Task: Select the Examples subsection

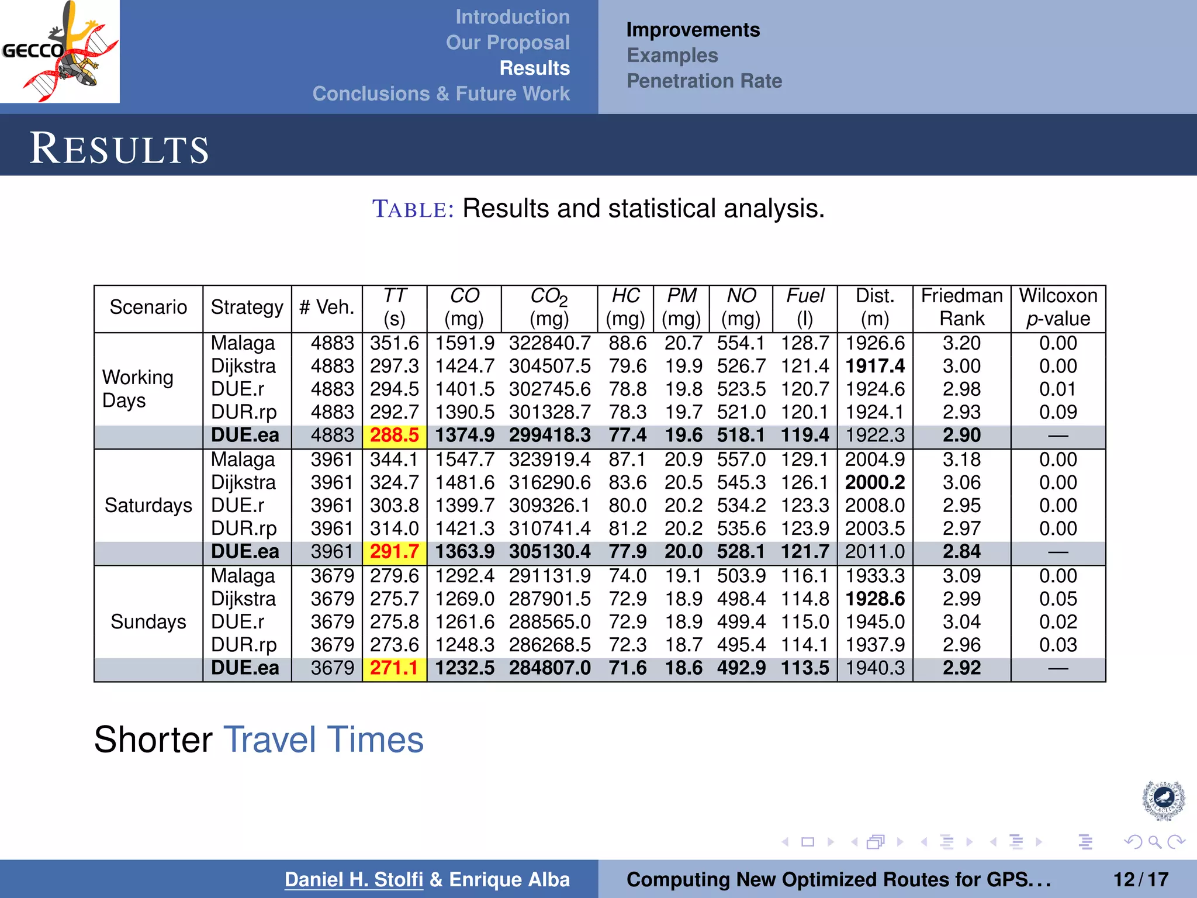Action: tap(672, 56)
